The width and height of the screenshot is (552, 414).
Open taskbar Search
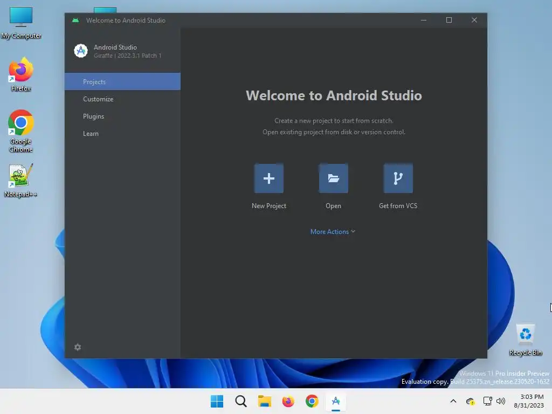click(x=241, y=401)
